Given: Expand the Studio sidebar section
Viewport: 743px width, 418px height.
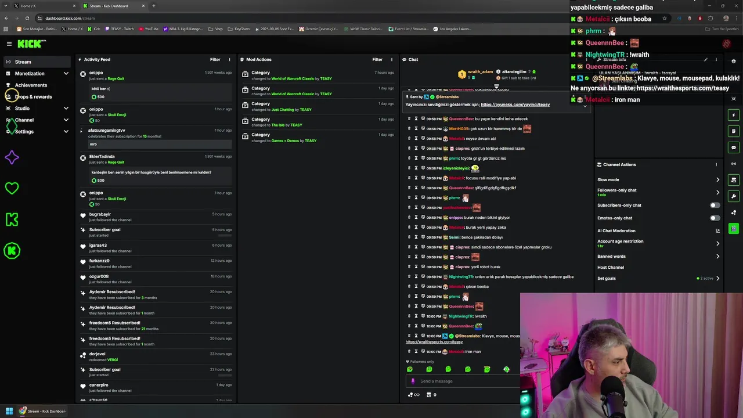Looking at the screenshot, I should pyautogui.click(x=66, y=109).
